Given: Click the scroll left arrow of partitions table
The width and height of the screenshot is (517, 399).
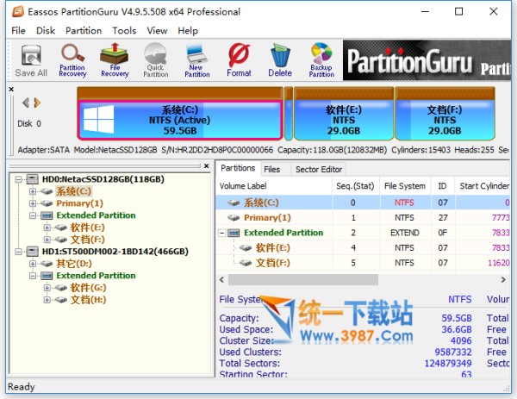Looking at the screenshot, I should pos(222,279).
